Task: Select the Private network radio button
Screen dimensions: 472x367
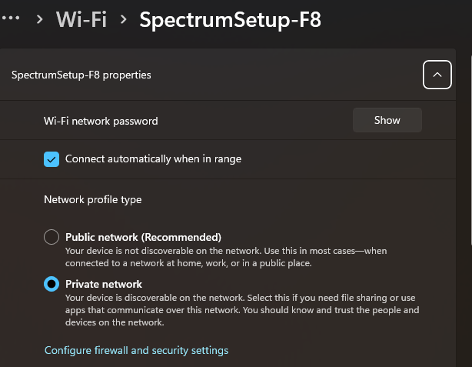Action: pyautogui.click(x=52, y=284)
